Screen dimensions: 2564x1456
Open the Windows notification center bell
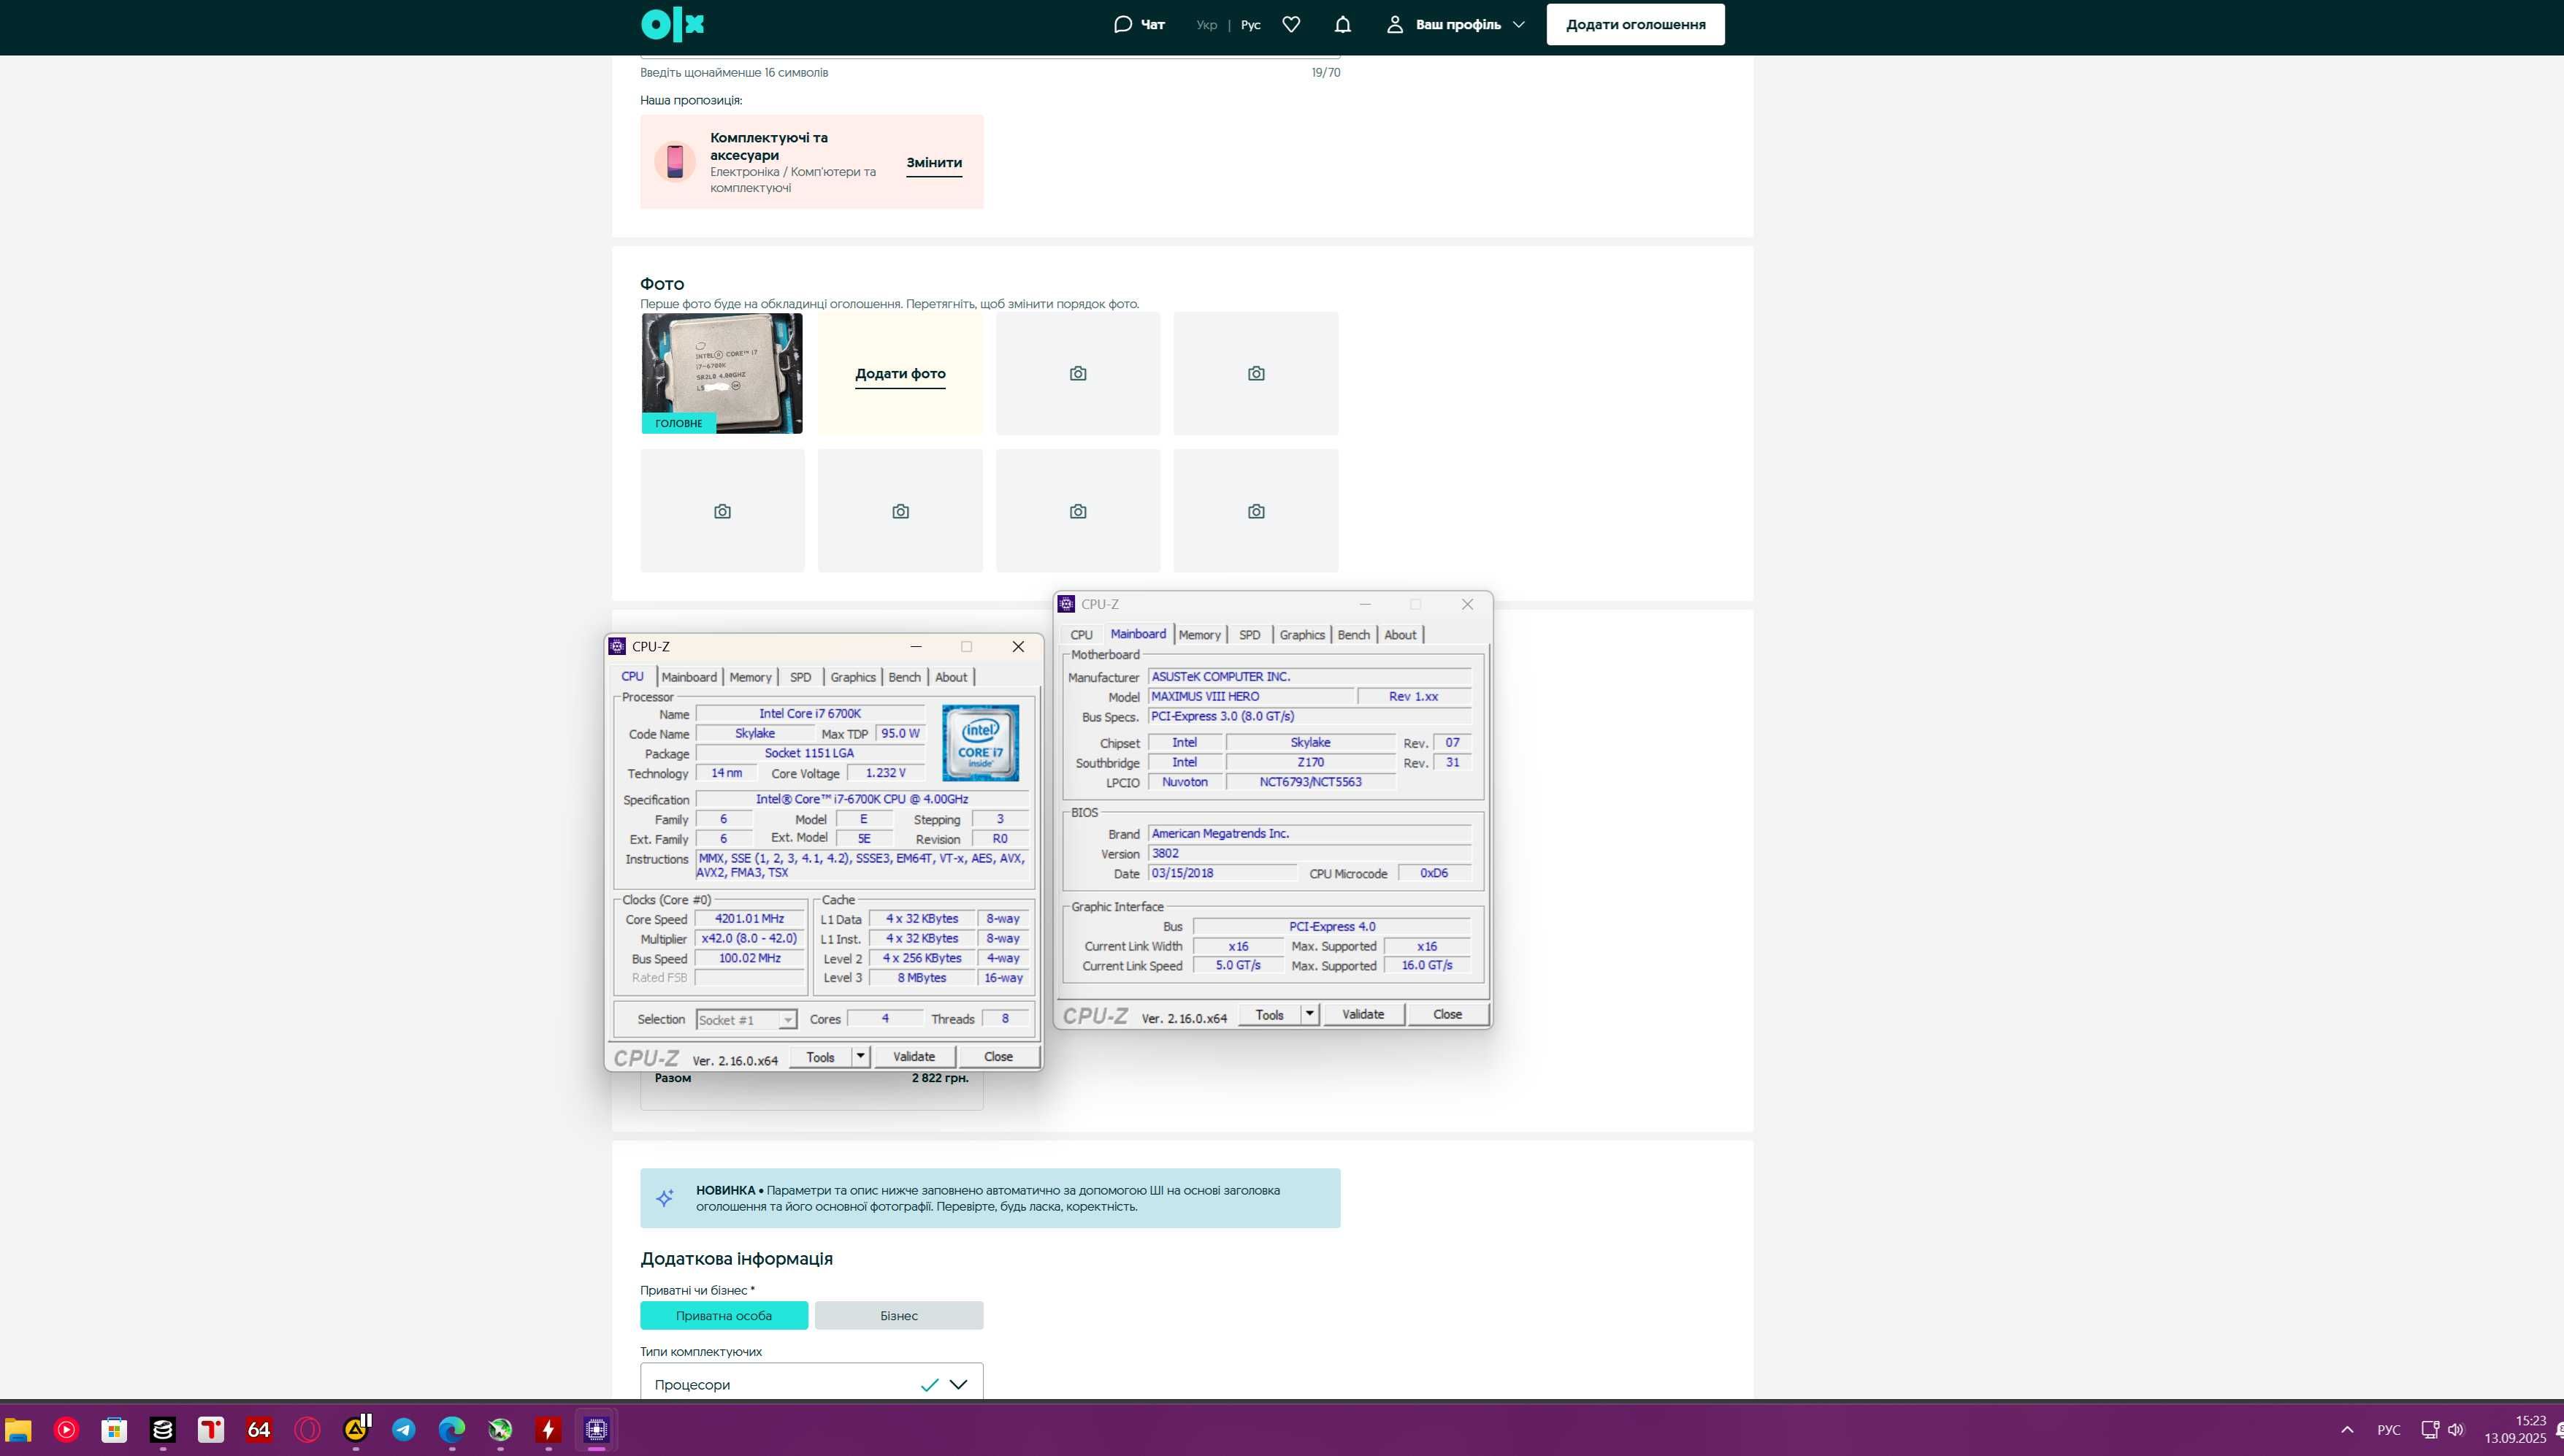tap(2559, 1429)
